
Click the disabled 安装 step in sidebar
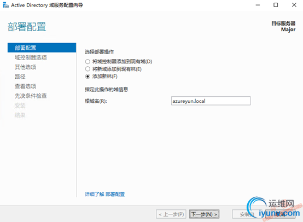(x=20, y=106)
